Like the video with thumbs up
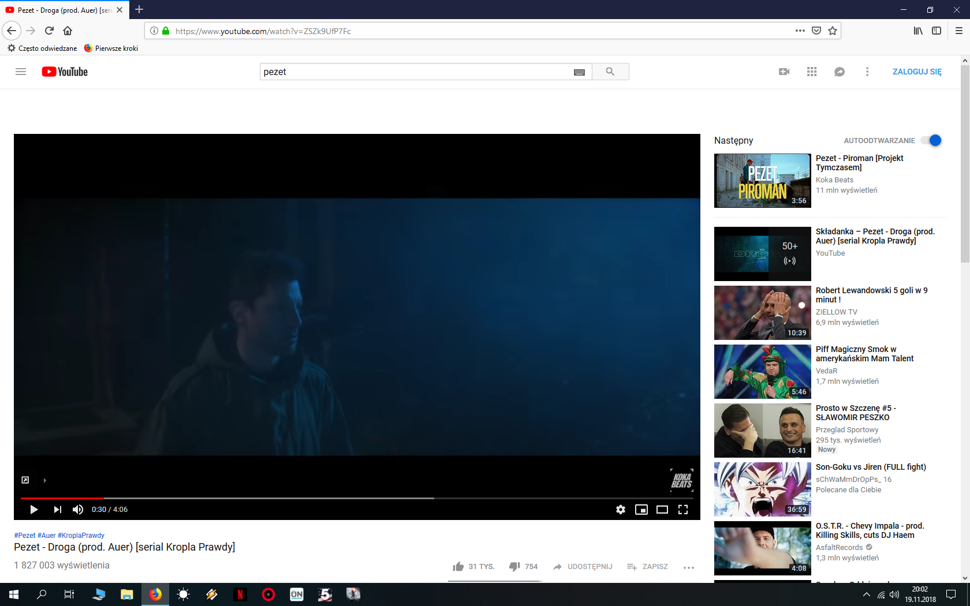This screenshot has height=606, width=970. click(x=473, y=567)
